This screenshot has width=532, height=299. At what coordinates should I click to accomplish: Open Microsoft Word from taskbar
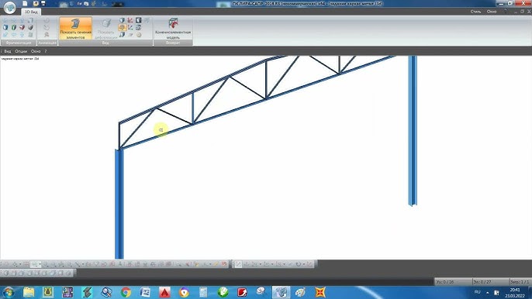coord(145,292)
